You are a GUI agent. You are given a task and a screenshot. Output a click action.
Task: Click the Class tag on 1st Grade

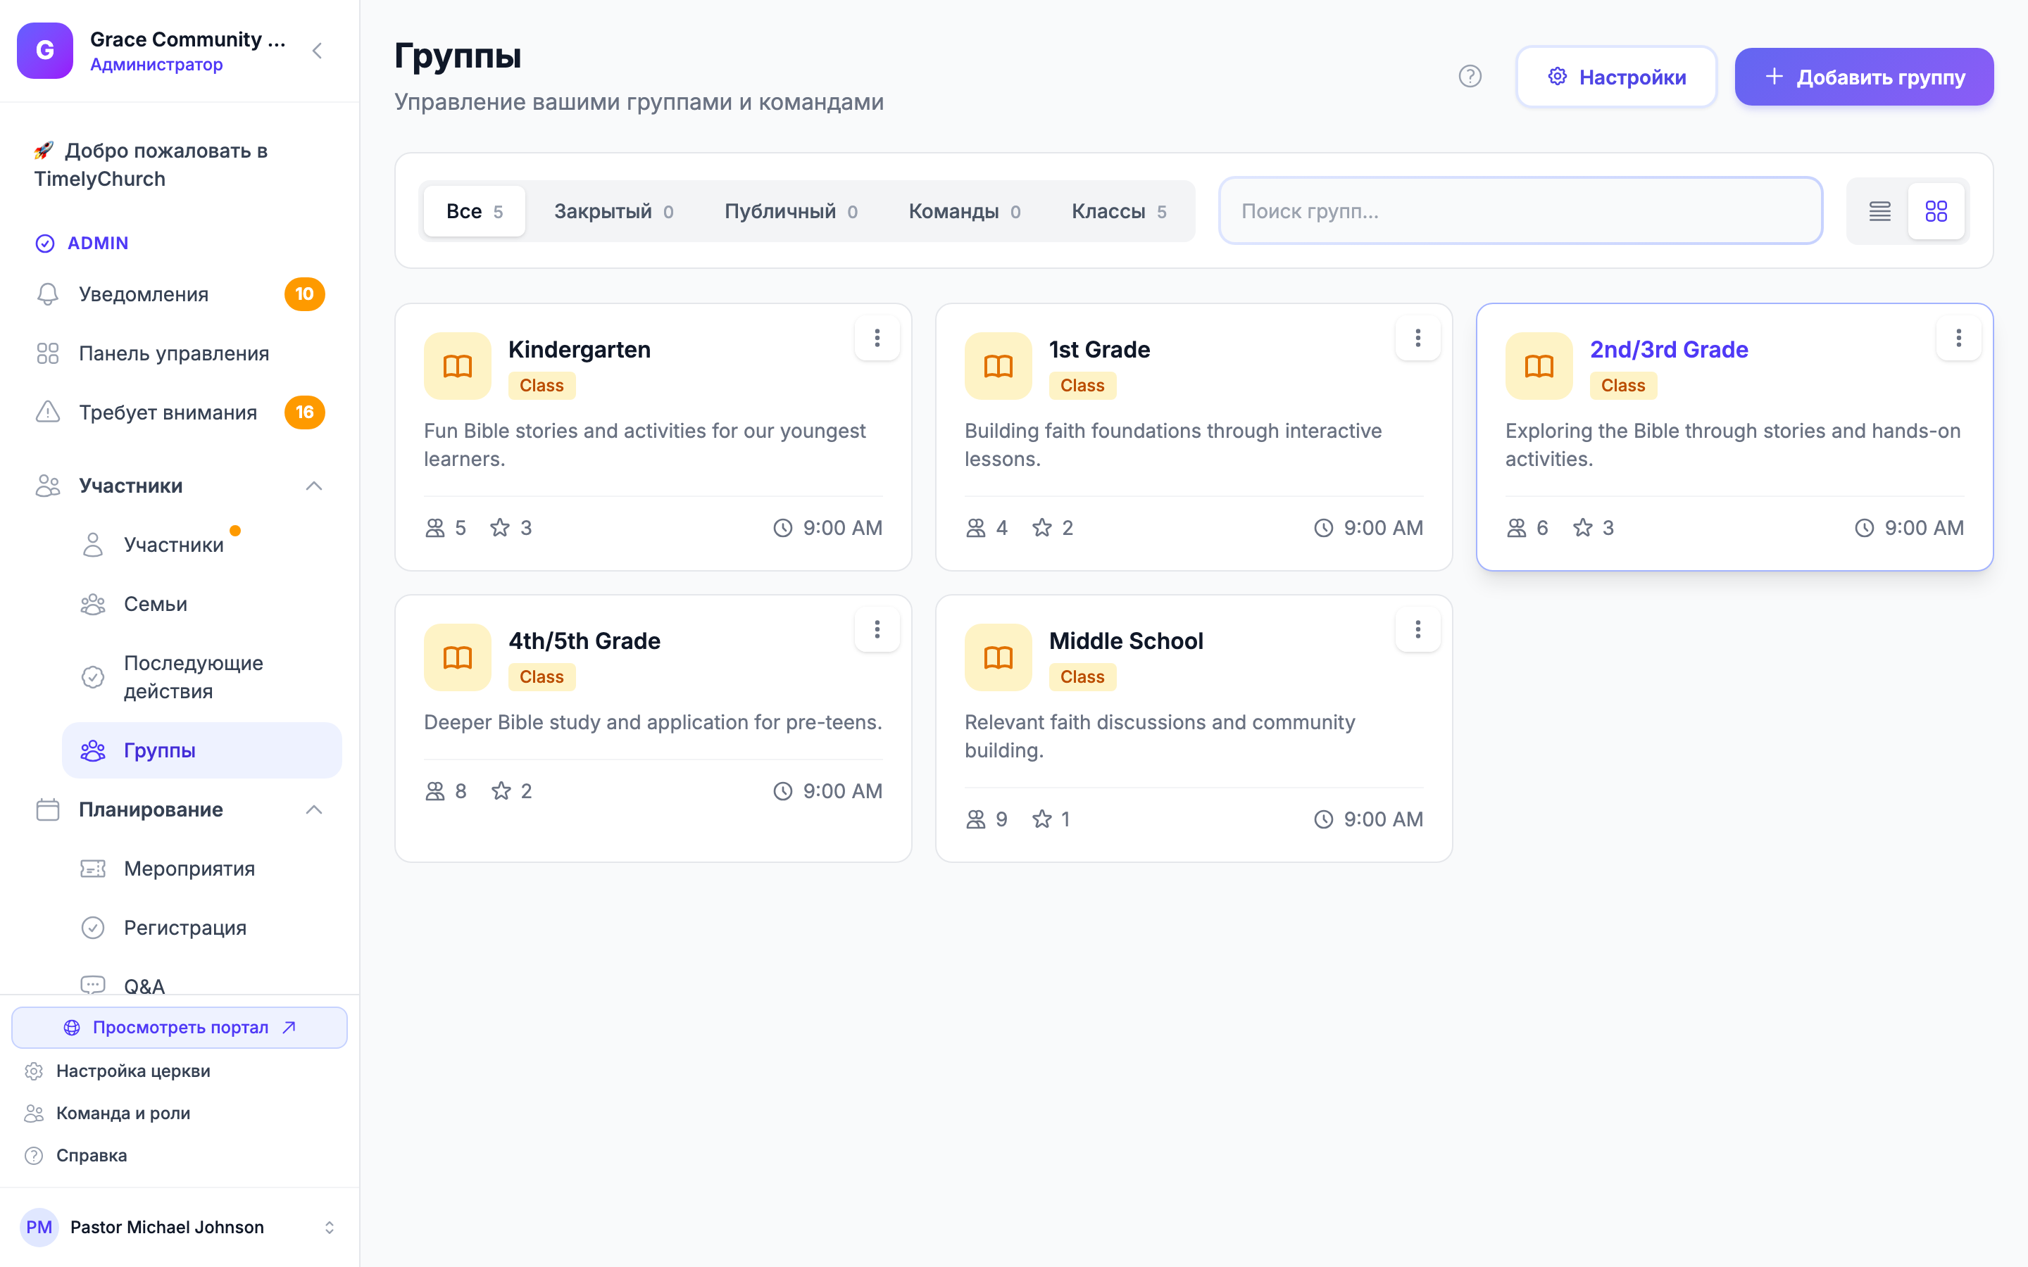point(1082,386)
